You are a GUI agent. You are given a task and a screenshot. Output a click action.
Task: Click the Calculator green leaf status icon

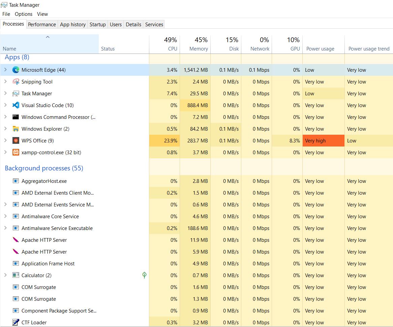[x=144, y=275]
